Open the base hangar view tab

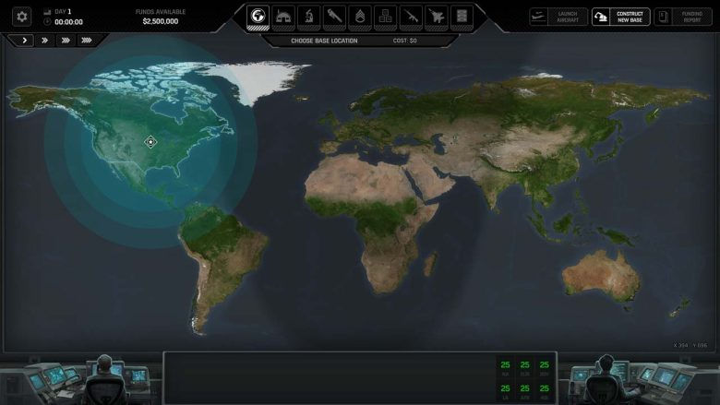(283, 17)
